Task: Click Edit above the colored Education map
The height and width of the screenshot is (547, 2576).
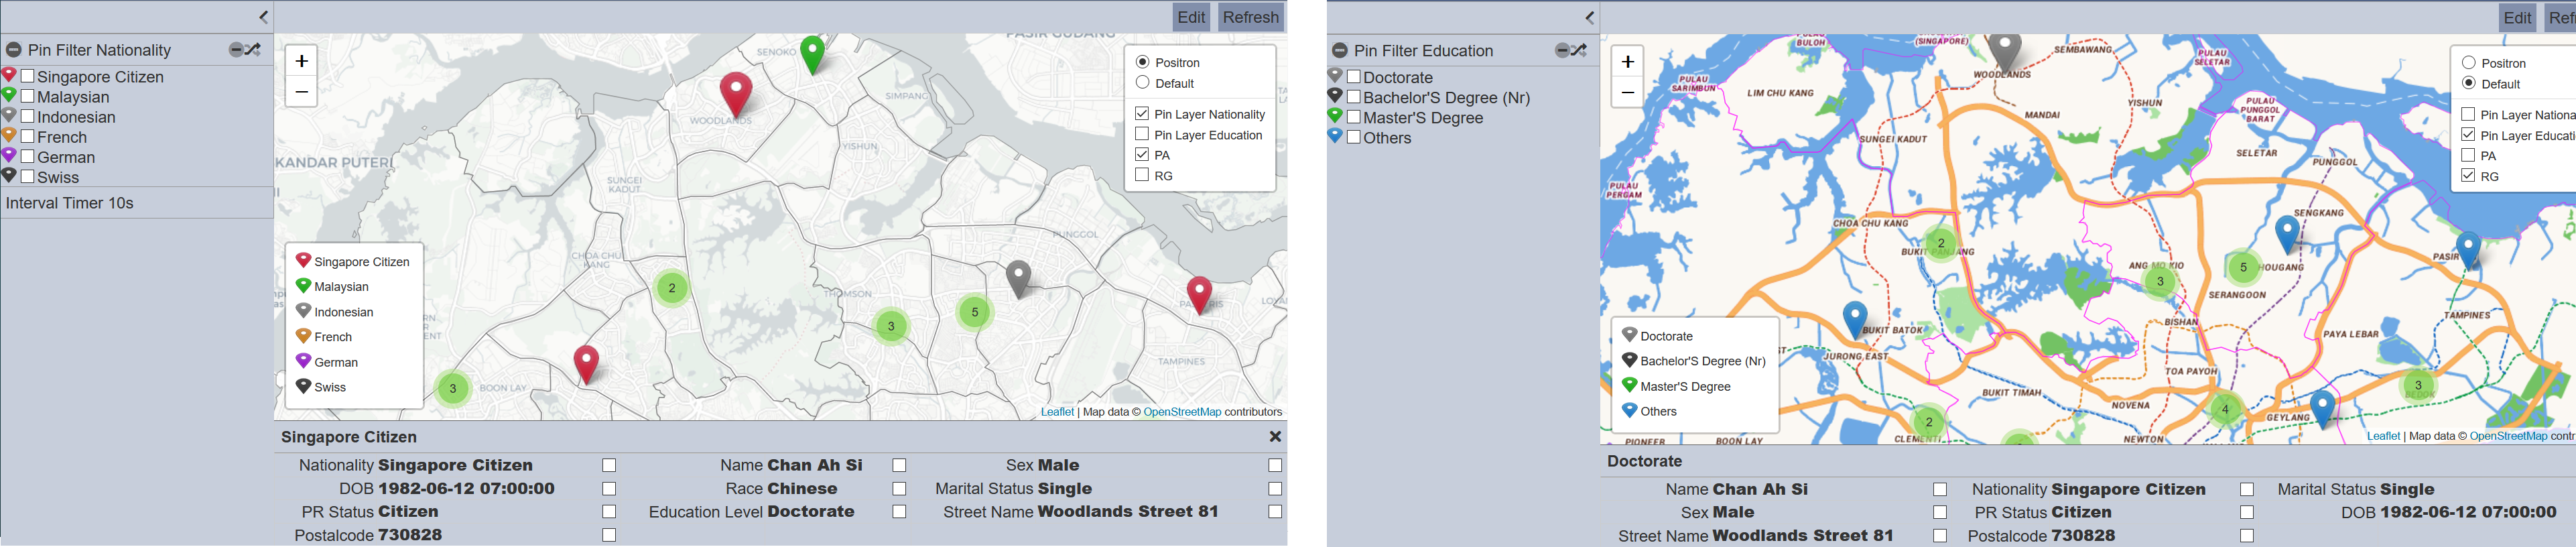Action: click(x=2517, y=18)
